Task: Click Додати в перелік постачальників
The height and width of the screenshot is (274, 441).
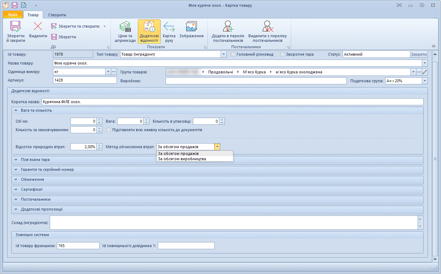Action: pyautogui.click(x=228, y=32)
